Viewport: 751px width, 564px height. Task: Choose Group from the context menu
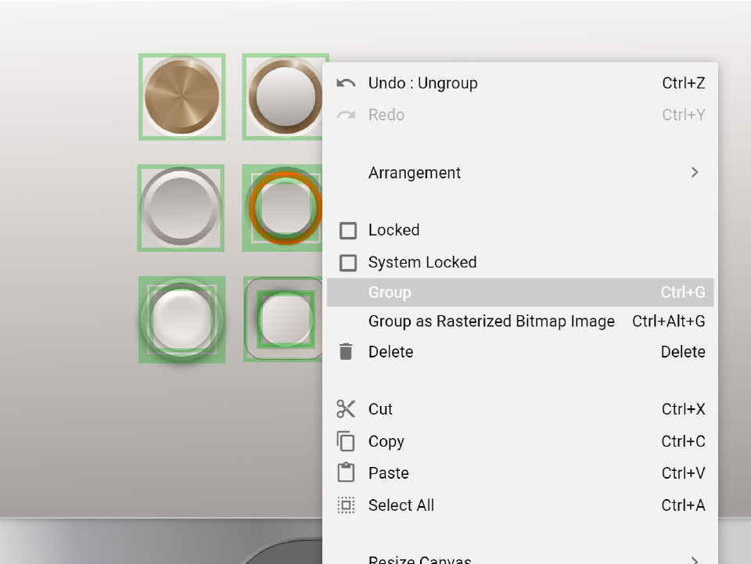point(390,293)
